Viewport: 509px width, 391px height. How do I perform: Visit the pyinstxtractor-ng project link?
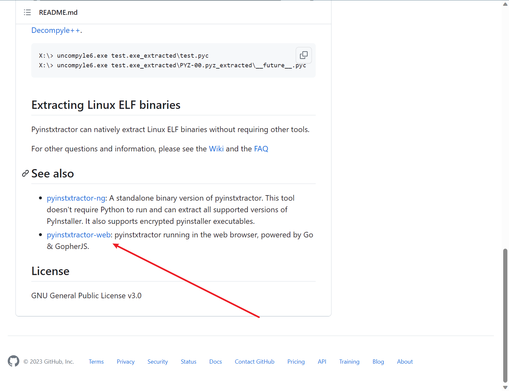coord(76,198)
